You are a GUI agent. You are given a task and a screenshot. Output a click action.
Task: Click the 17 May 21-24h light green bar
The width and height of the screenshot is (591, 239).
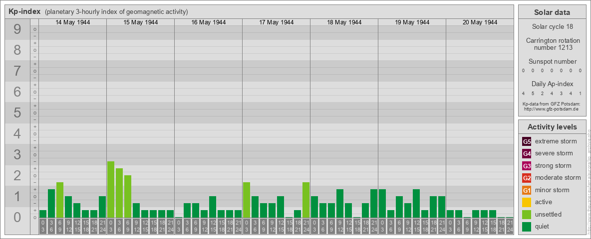pos(305,200)
